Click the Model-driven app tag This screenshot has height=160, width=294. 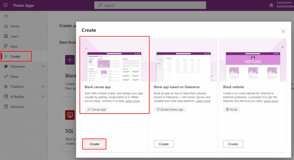(x=170, y=109)
